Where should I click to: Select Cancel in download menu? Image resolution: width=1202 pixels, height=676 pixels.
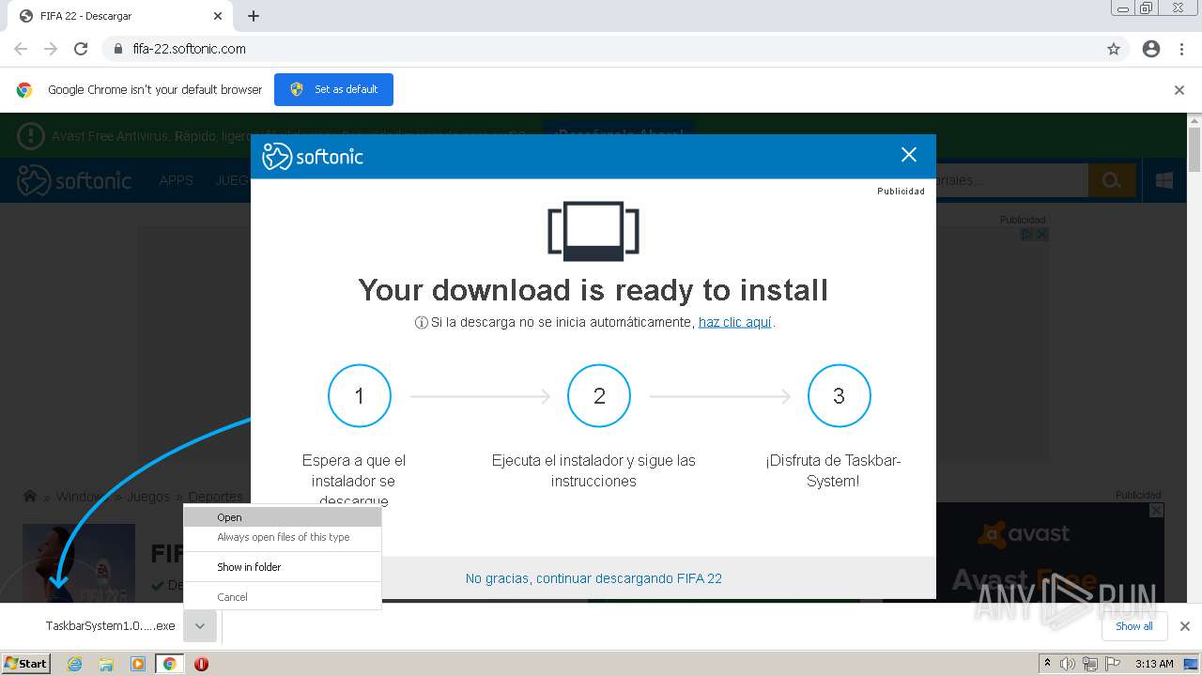pyautogui.click(x=283, y=597)
